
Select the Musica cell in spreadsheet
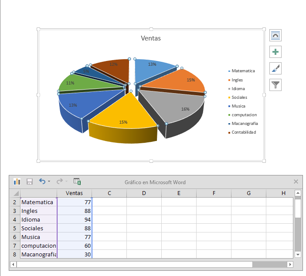click(x=38, y=237)
